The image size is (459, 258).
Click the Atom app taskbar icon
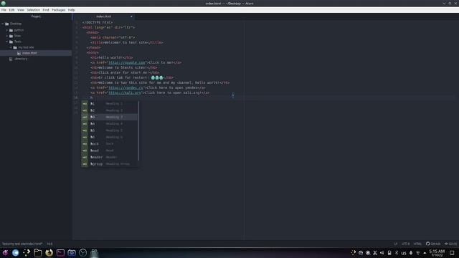[x=94, y=253]
